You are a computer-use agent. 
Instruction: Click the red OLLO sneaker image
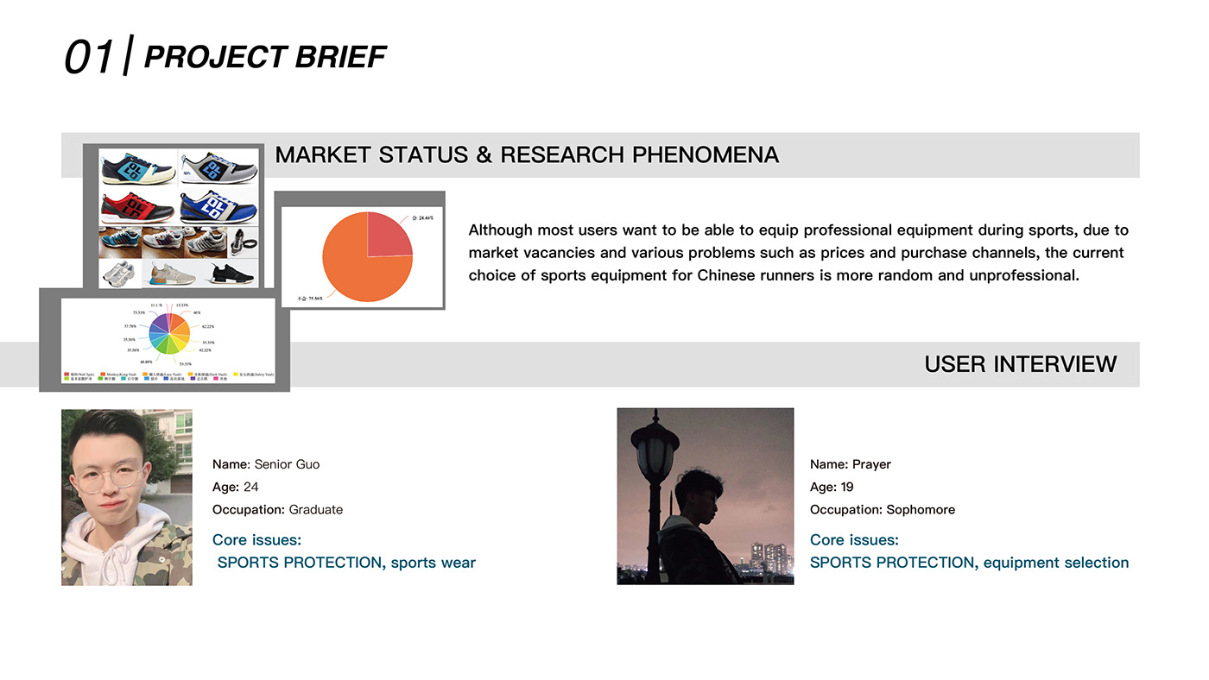pyautogui.click(x=137, y=208)
